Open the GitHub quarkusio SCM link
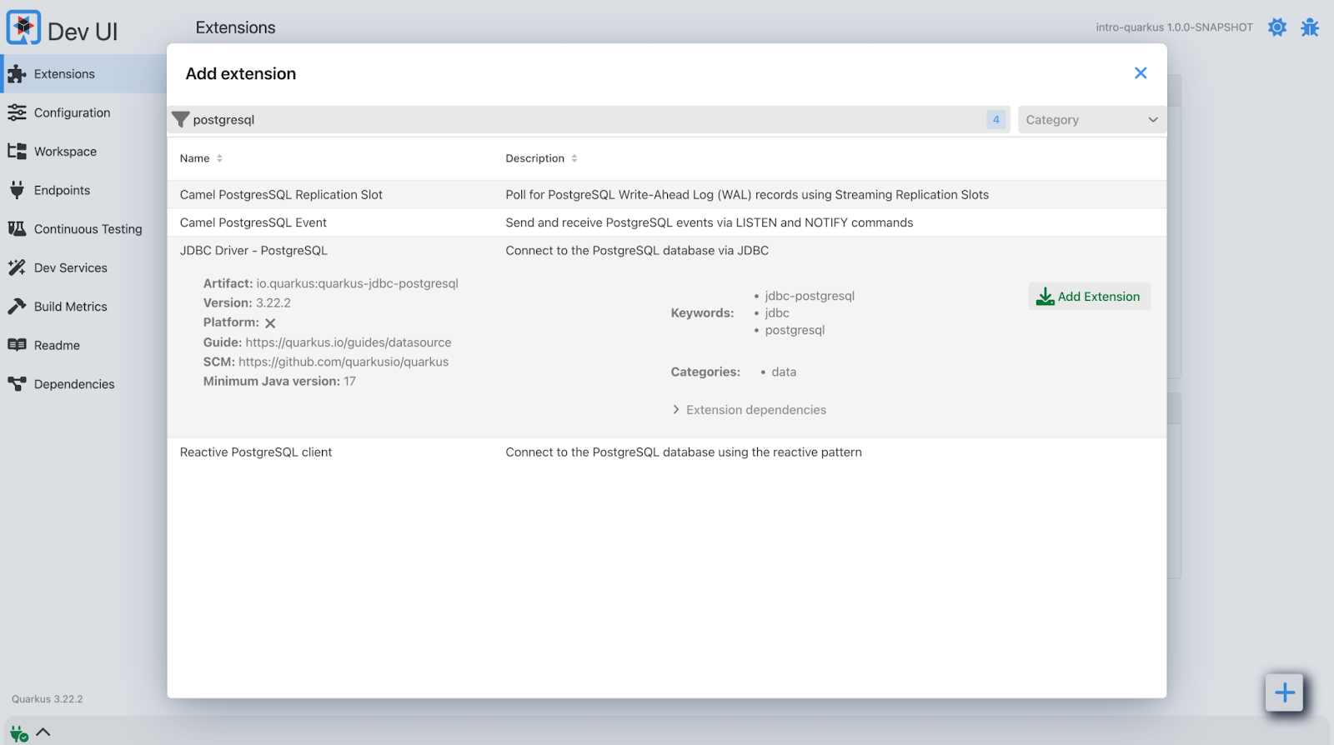 pos(343,362)
